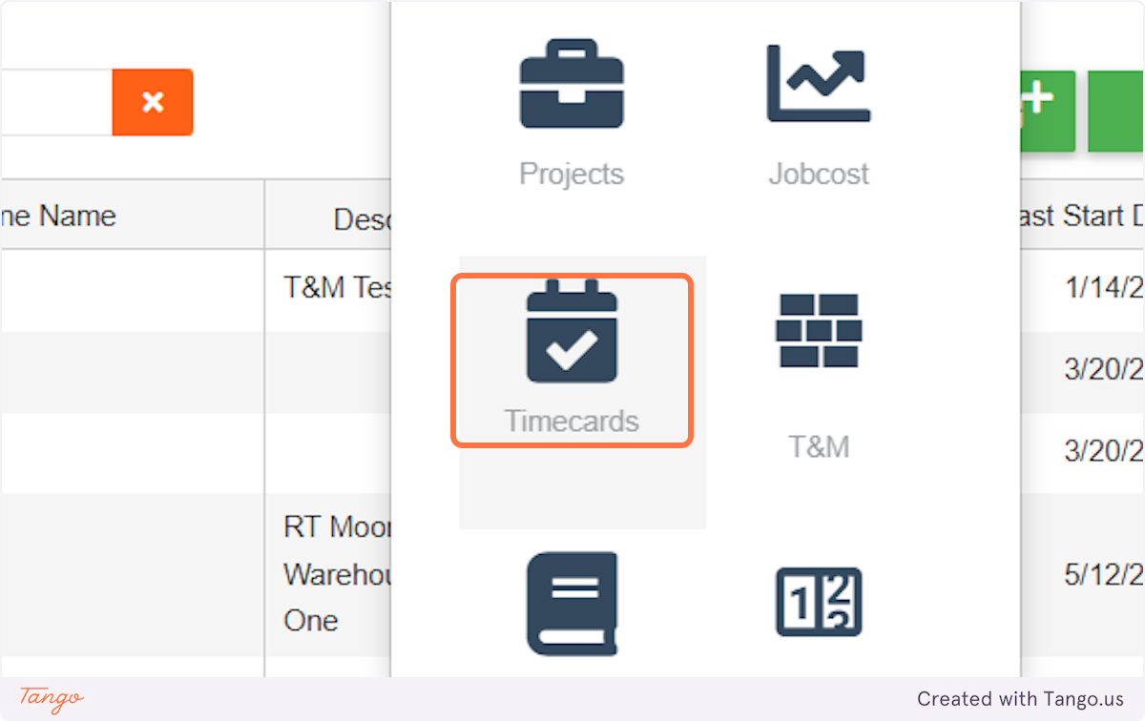Open the Projects briefcase icon
This screenshot has width=1145, height=721.
tap(571, 84)
